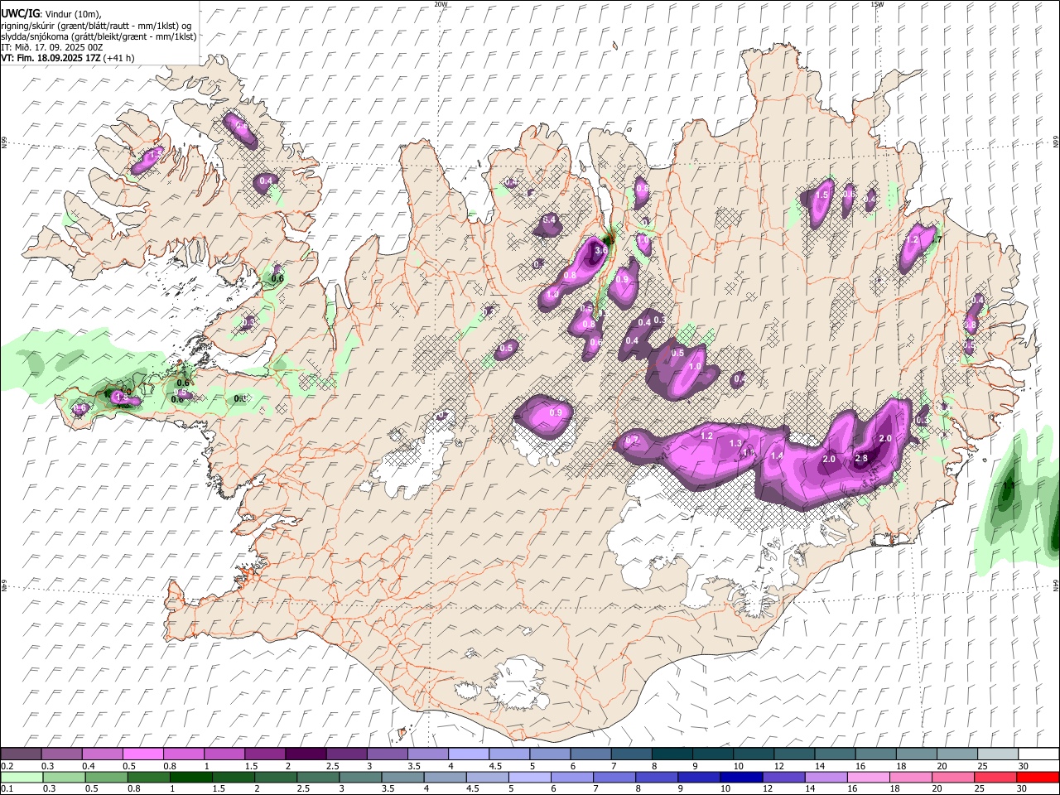Select the 'IT: Mið. 17. 09. 2025 00Z' line
This screenshot has width=1060, height=795.
[x=52, y=47]
